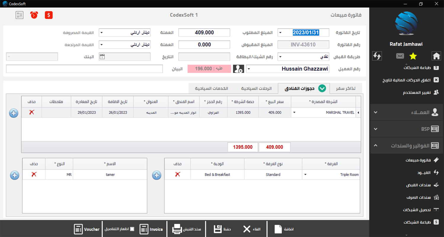This screenshot has width=444, height=237.
Task: Open the invoice date dropdown
Action: [280, 33]
